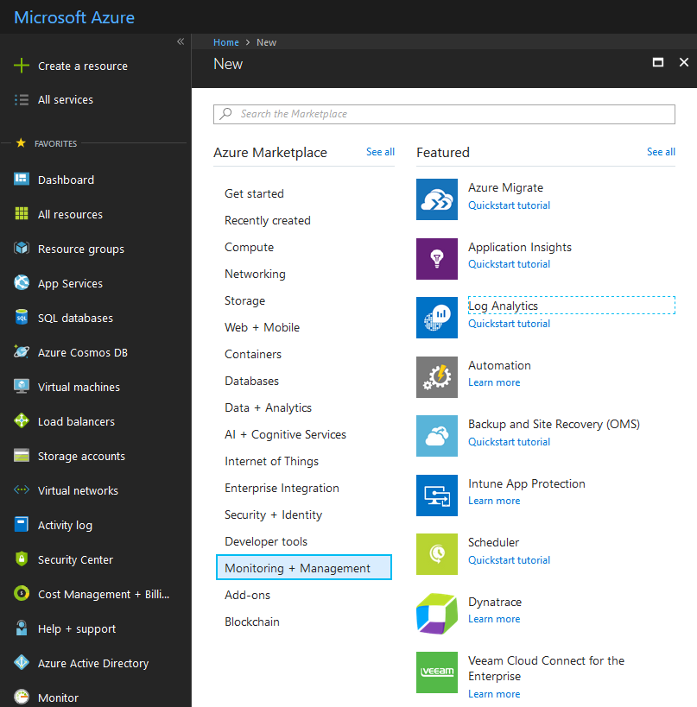Click the Home breadcrumb link
697x707 pixels.
[226, 42]
